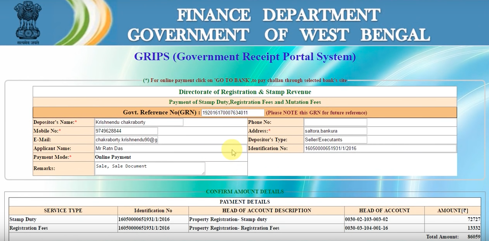This screenshot has width=489, height=241.
Task: Click the 'Payment Mode:' label
Action: [53, 157]
